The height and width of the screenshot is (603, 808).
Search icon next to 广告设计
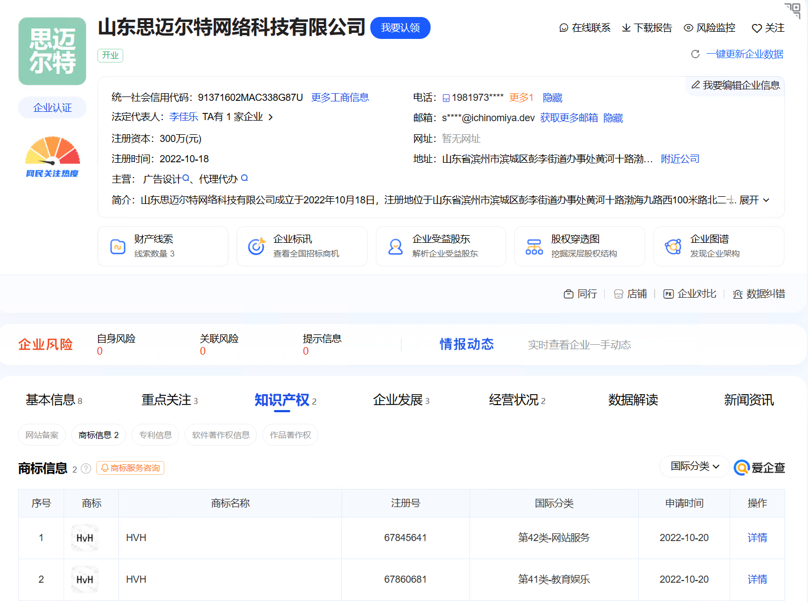coord(186,178)
